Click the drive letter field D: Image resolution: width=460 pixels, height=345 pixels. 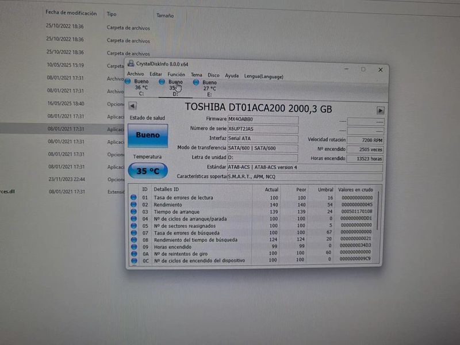point(263,158)
